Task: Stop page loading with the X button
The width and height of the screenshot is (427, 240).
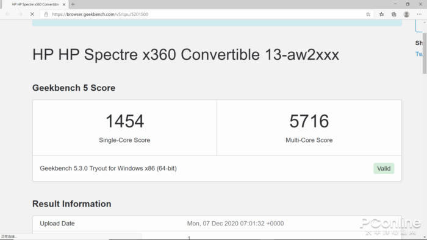Action: coord(32,14)
